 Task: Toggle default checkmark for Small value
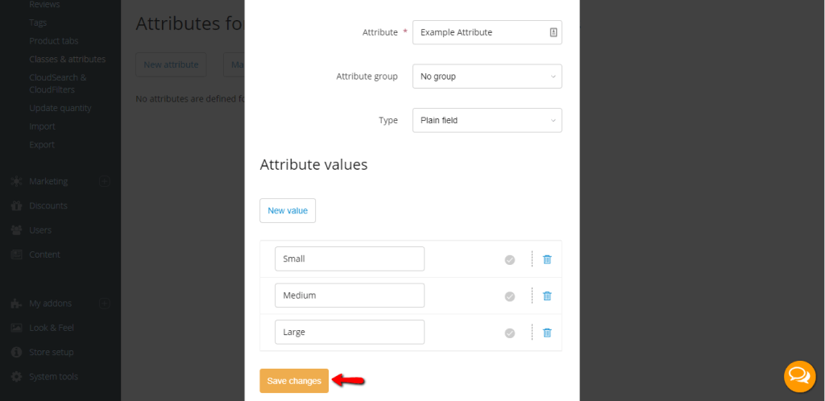[510, 259]
